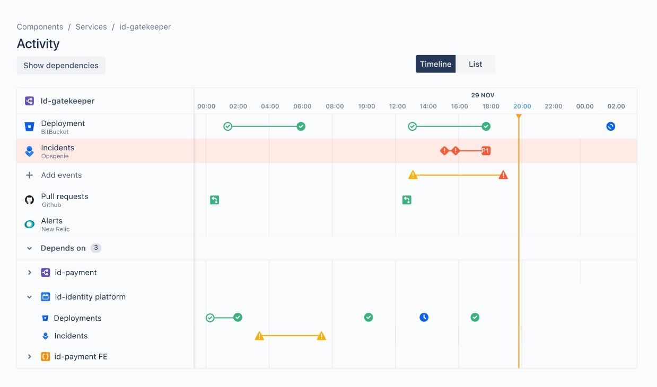Open Services from the breadcrumb
Viewport: 657px width, 387px height.
pyautogui.click(x=91, y=26)
